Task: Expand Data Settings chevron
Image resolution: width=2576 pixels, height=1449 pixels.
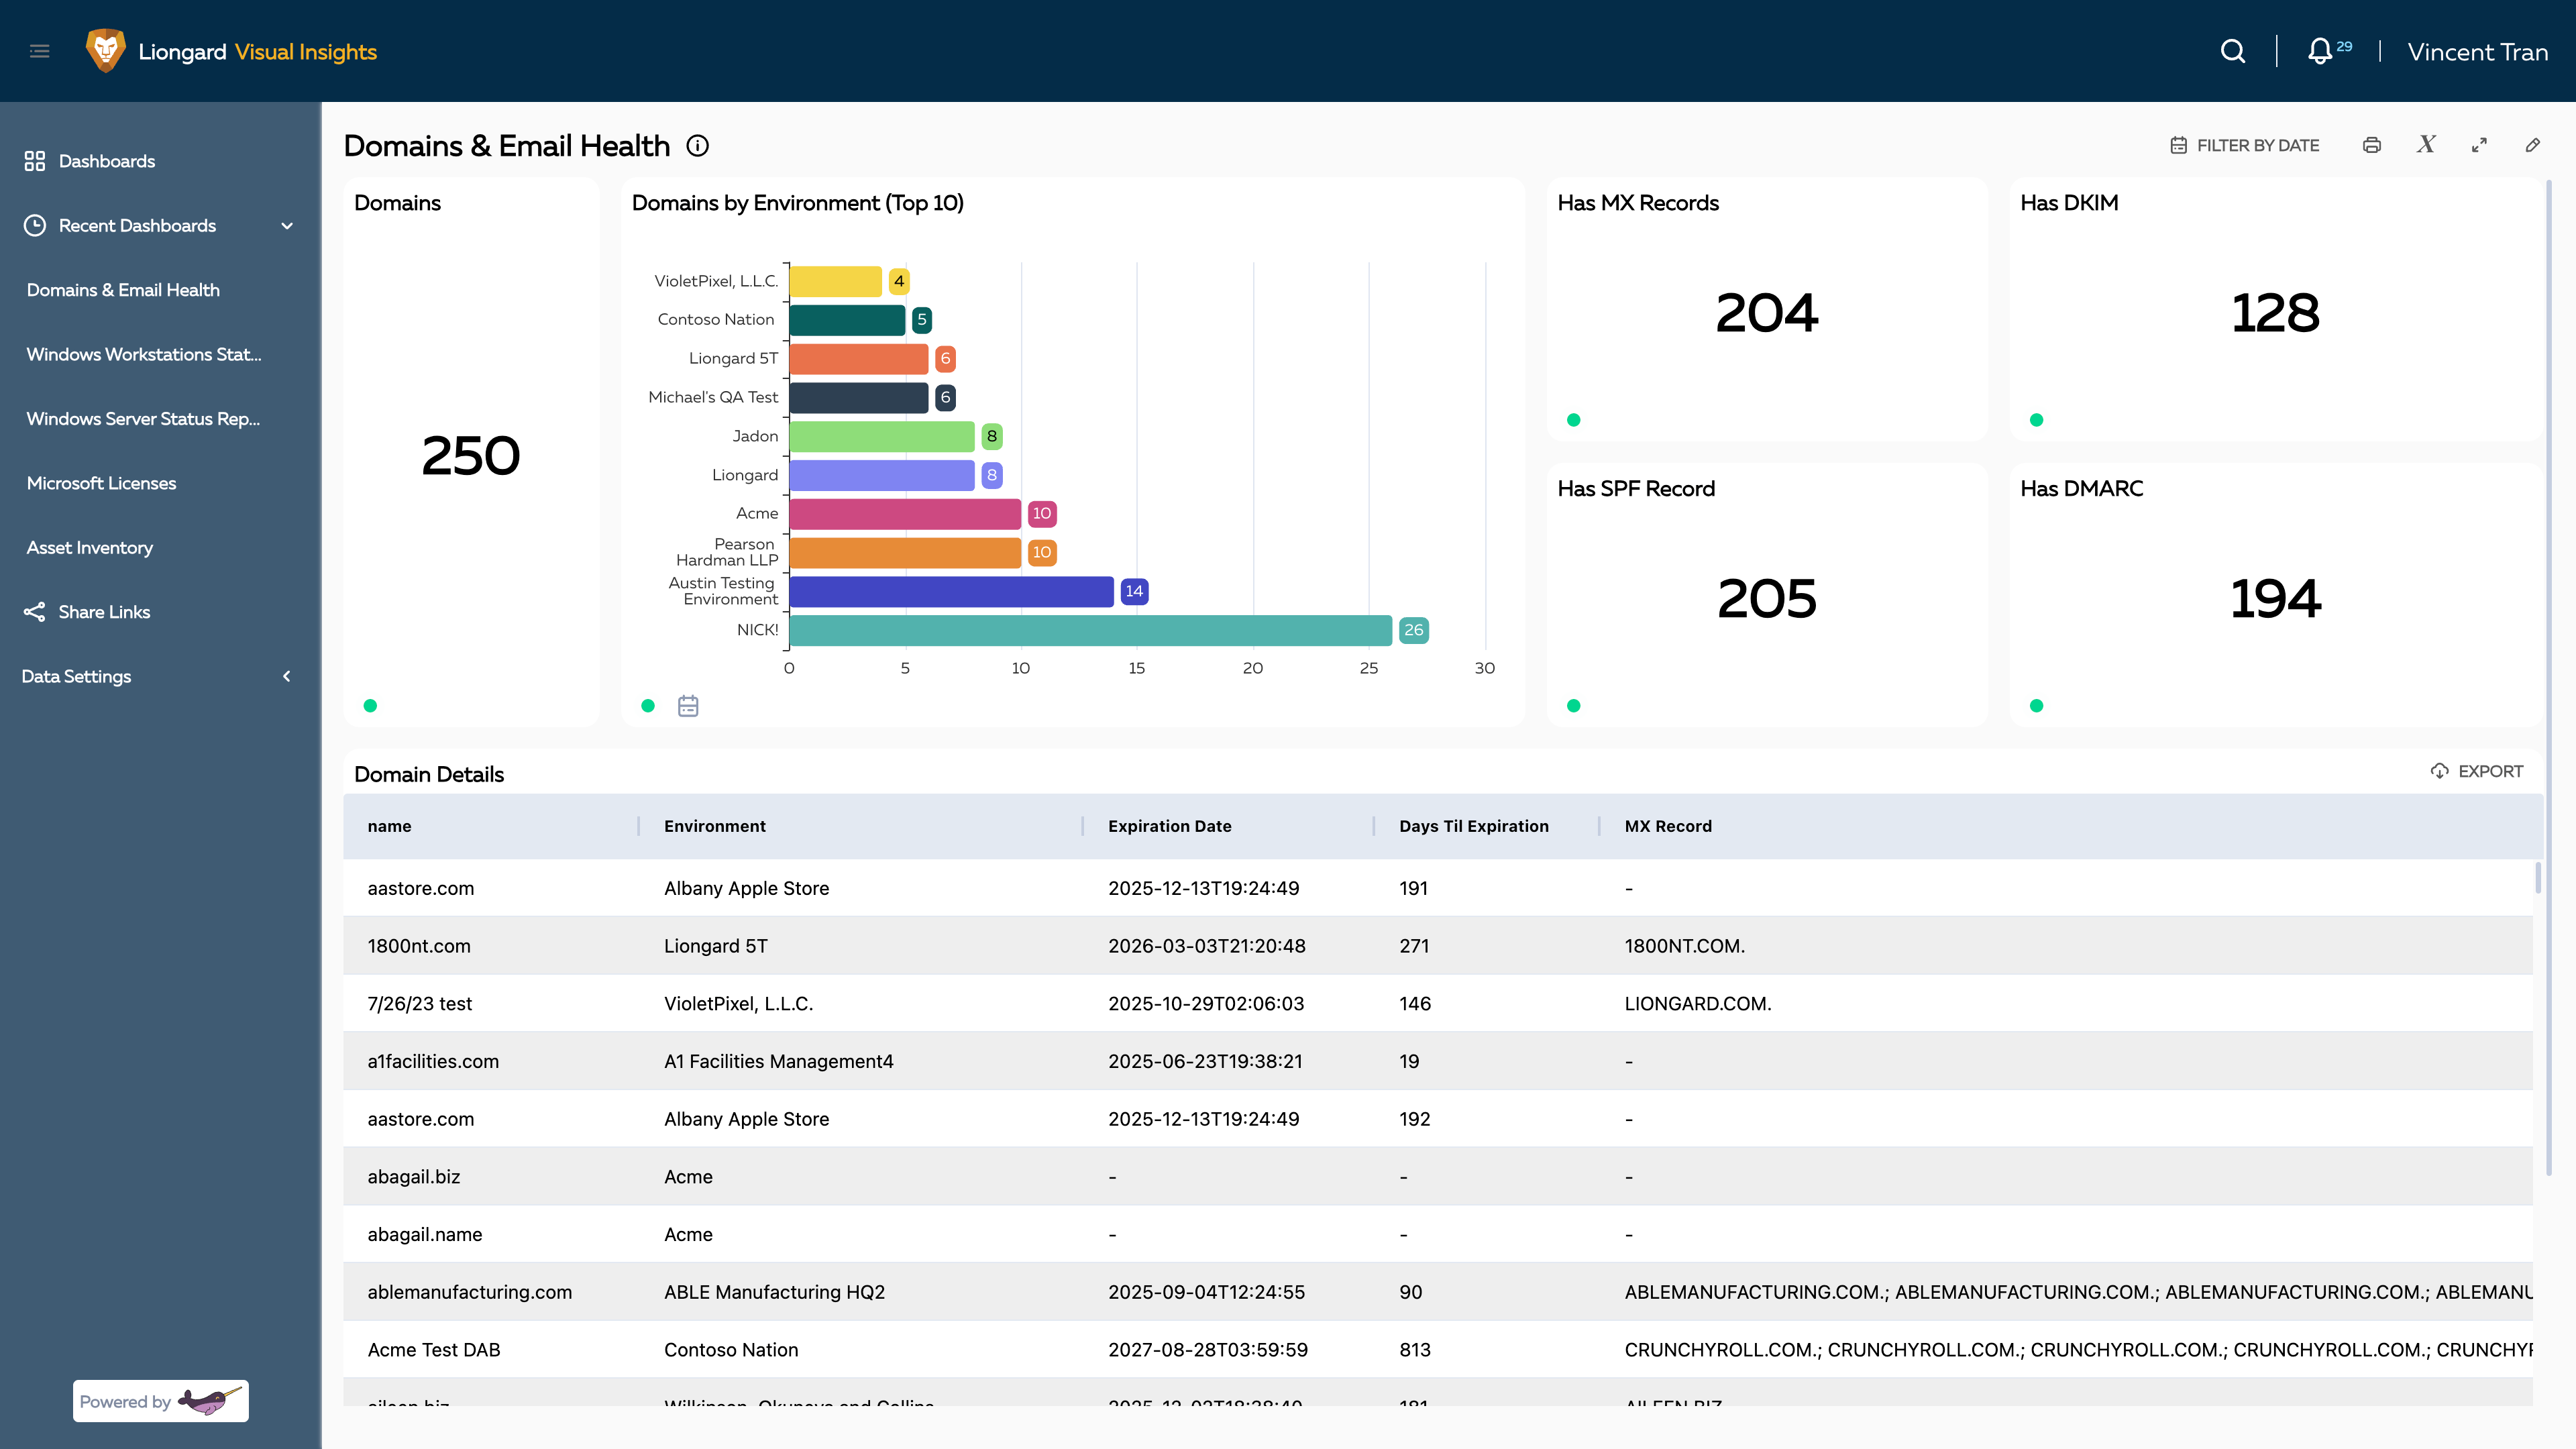Action: point(287,677)
